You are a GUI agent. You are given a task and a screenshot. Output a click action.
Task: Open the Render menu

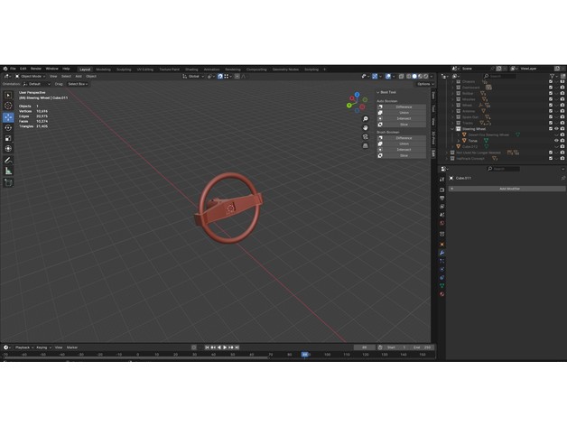(37, 69)
